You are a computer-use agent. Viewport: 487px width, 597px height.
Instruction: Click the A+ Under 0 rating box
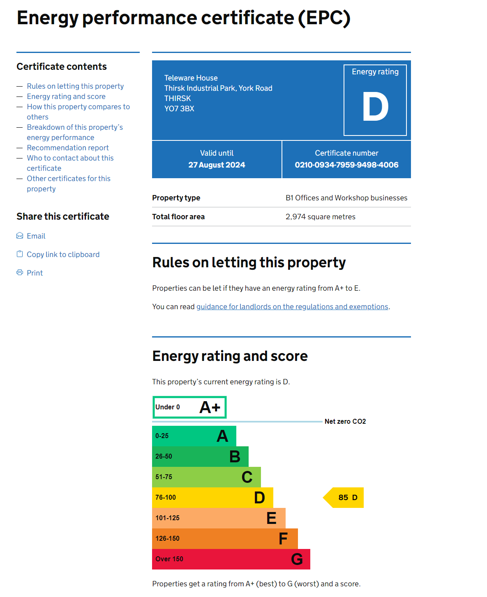[x=189, y=407]
